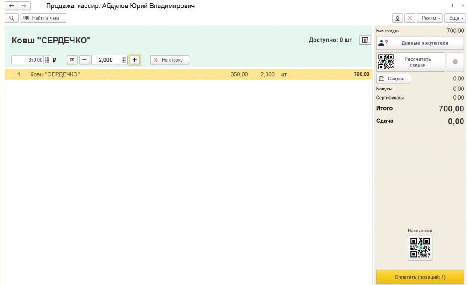Decrease quantity with the minus button
468x285 pixels.
(x=85, y=60)
